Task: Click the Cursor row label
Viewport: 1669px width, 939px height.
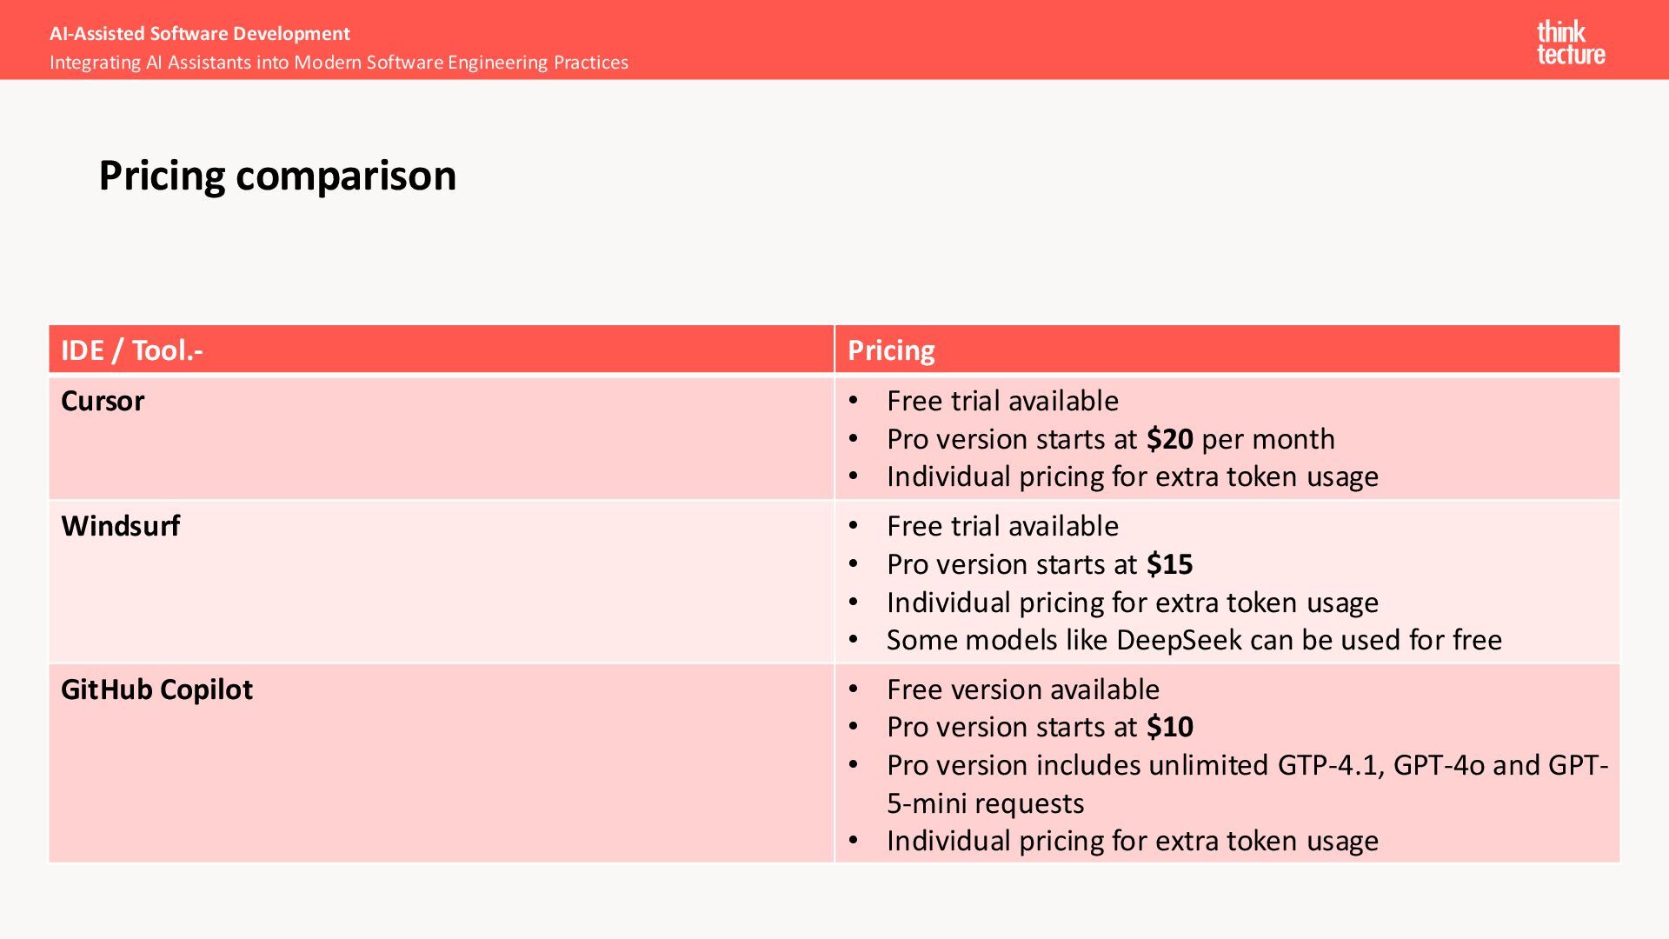Action: [x=103, y=401]
